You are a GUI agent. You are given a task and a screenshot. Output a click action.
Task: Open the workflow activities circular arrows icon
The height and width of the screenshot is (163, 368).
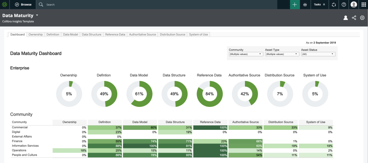pyautogui.click(x=334, y=5)
